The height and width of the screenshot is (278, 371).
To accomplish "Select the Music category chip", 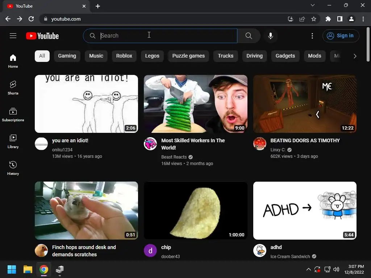I will tap(96, 56).
